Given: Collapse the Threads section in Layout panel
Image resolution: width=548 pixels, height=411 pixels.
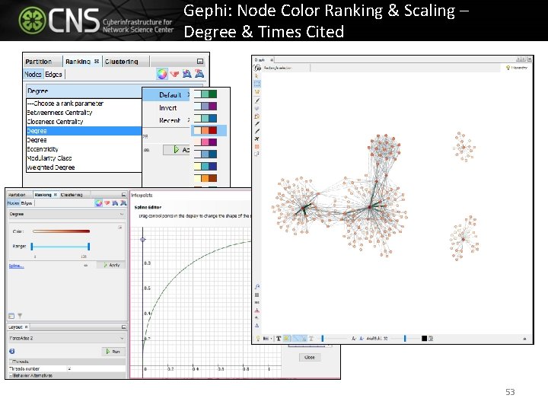Looking at the screenshot, I should 11,362.
